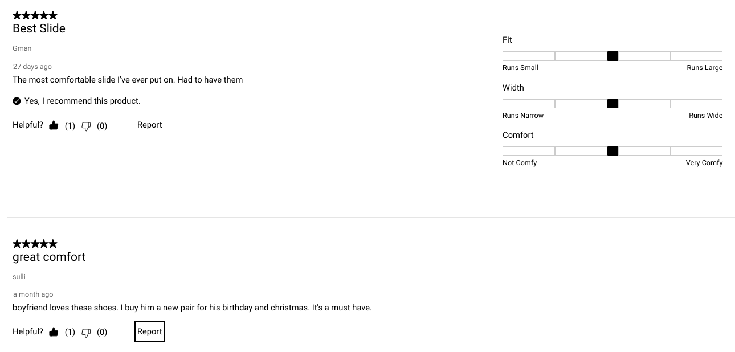
Task: Click the Fit slider's Runs Large segment
Action: tap(696, 56)
